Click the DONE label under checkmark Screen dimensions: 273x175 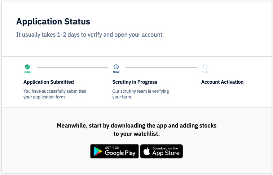[27, 72]
